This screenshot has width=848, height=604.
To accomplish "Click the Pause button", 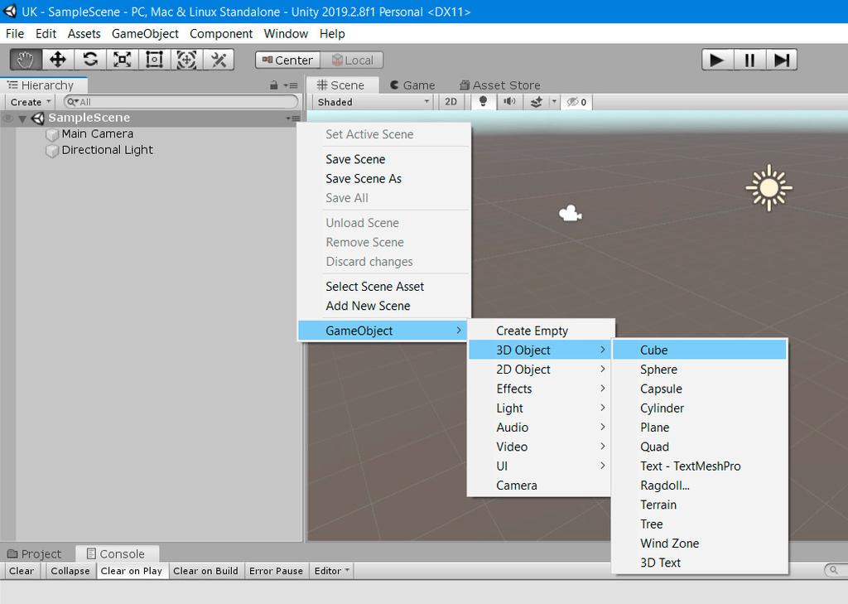I will click(749, 60).
